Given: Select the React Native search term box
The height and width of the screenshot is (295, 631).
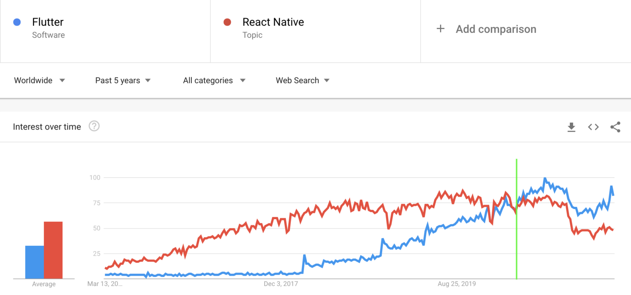Looking at the screenshot, I should click(x=315, y=31).
